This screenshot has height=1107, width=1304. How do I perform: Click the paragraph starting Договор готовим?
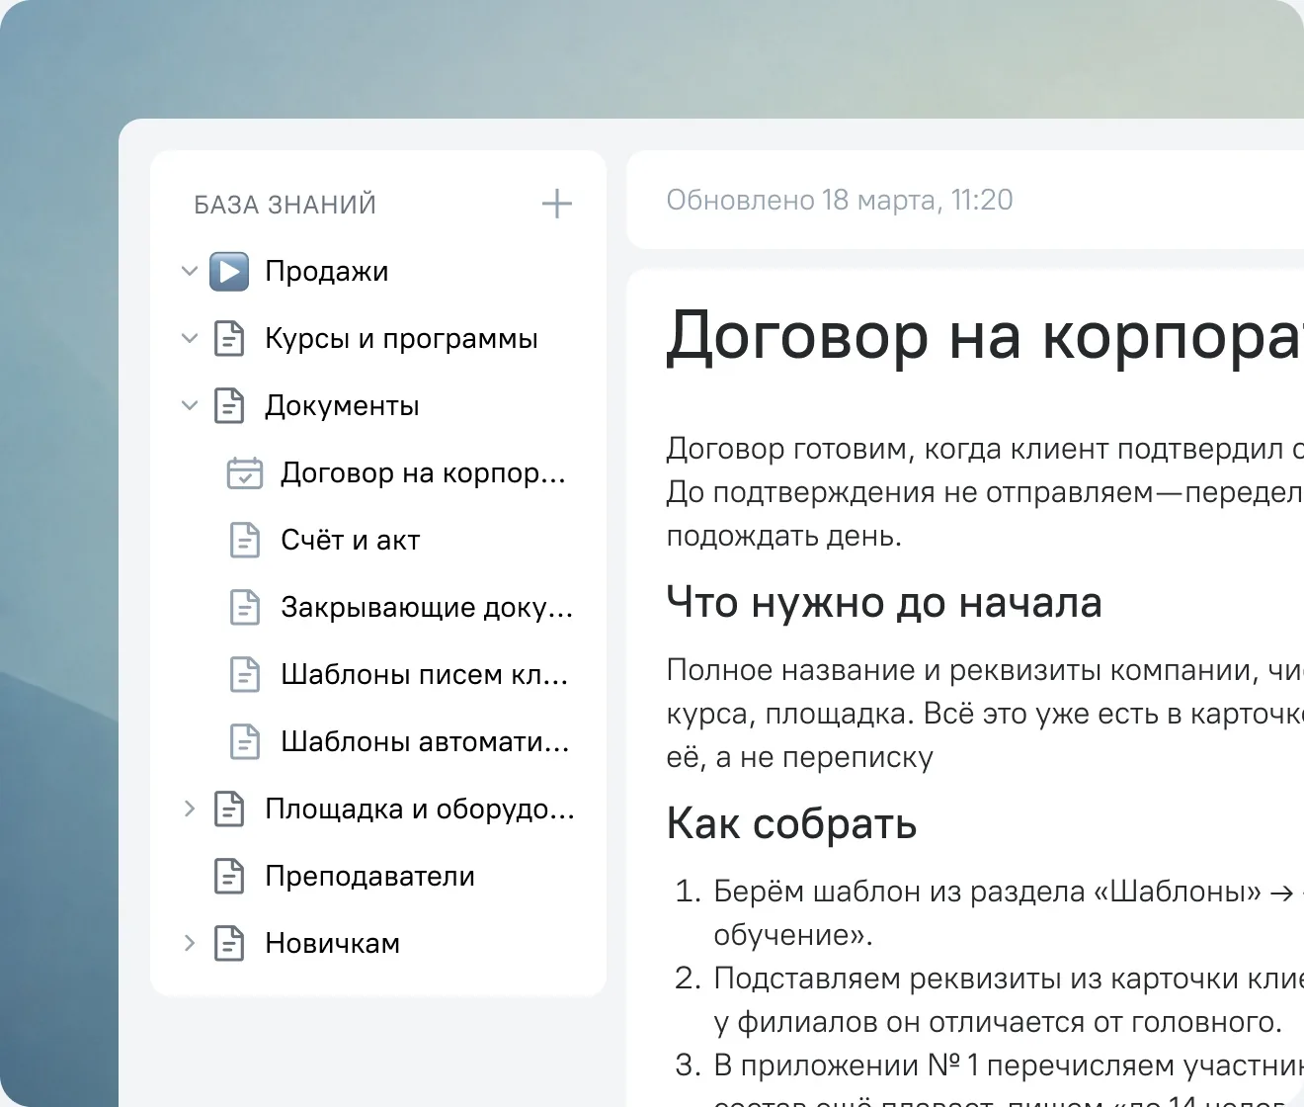point(985,492)
